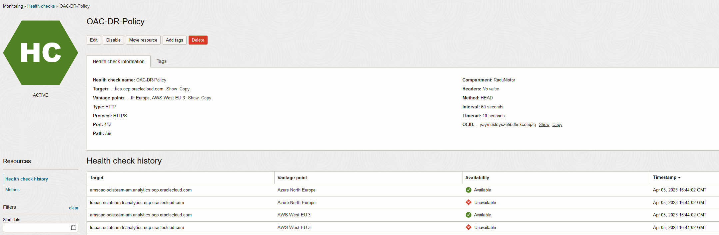This screenshot has width=719, height=235.
Task: Click the green Available icon for amsoac Azure row
Action: tap(468, 190)
